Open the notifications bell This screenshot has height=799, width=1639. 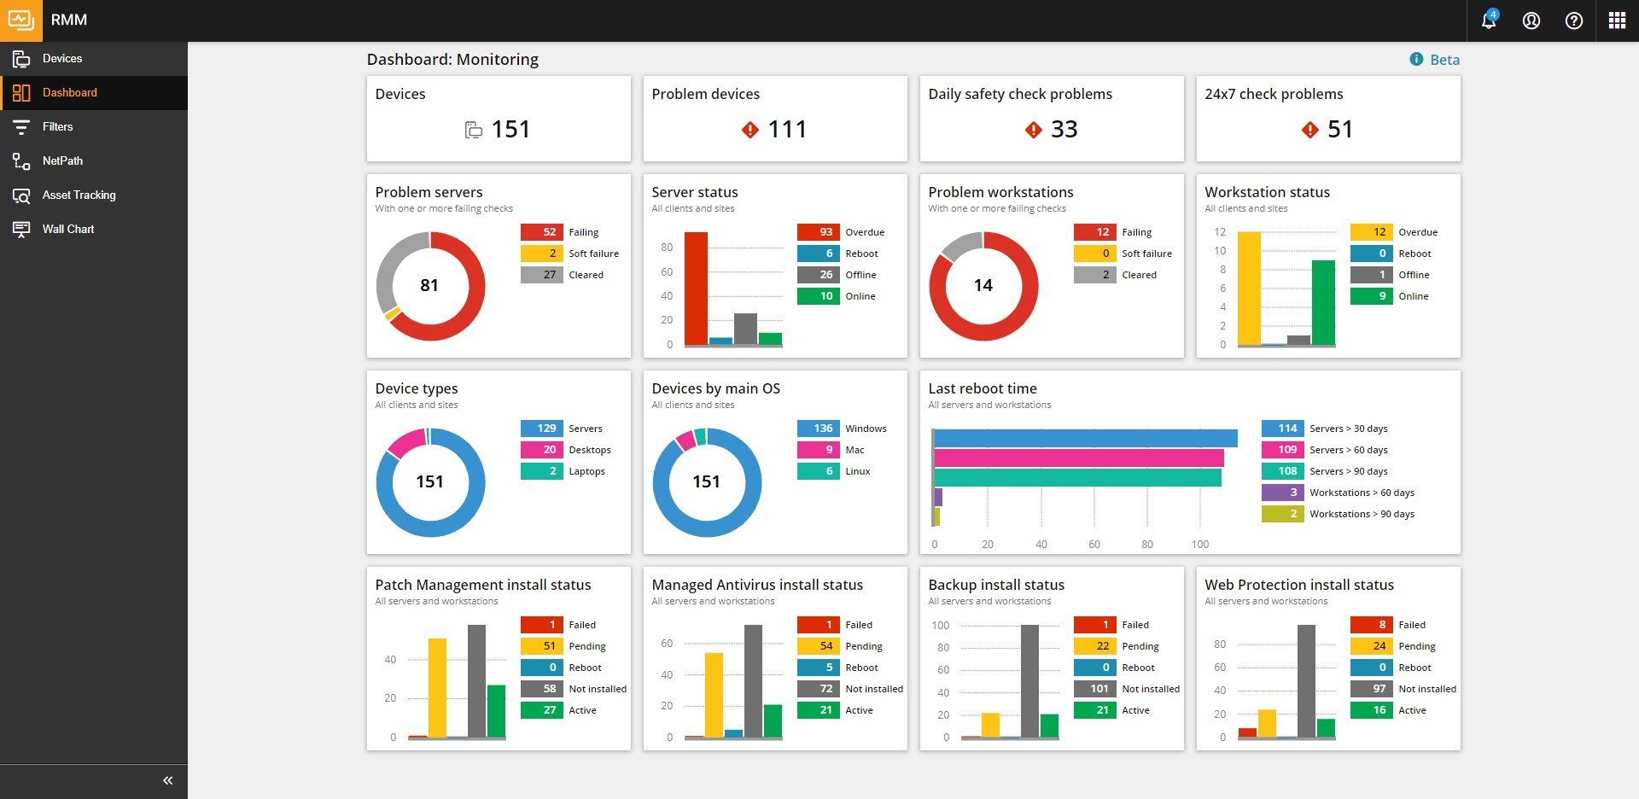[x=1488, y=21]
